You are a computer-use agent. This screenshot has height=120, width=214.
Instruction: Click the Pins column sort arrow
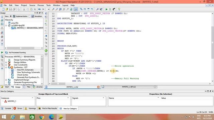[68, 98]
